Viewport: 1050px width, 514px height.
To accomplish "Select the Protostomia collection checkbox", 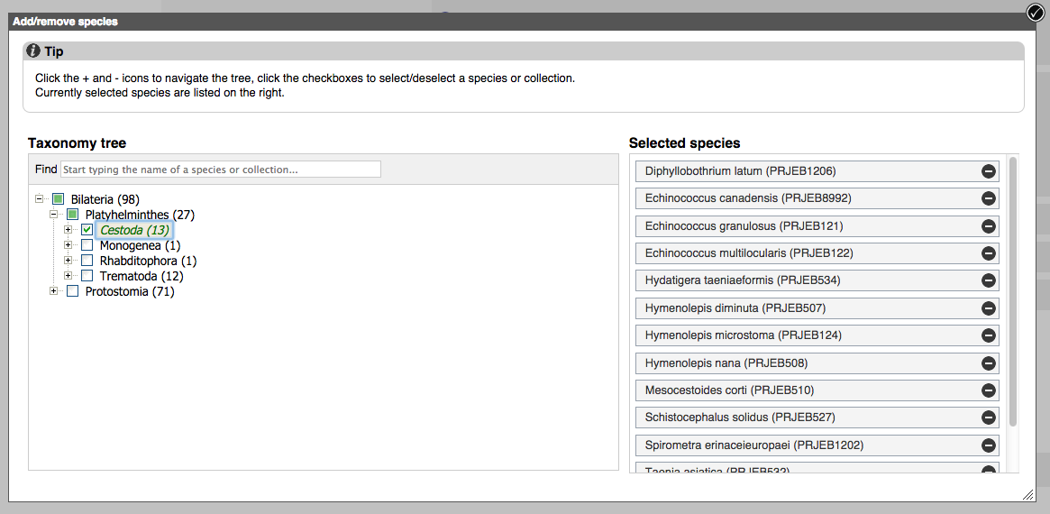I will click(73, 291).
